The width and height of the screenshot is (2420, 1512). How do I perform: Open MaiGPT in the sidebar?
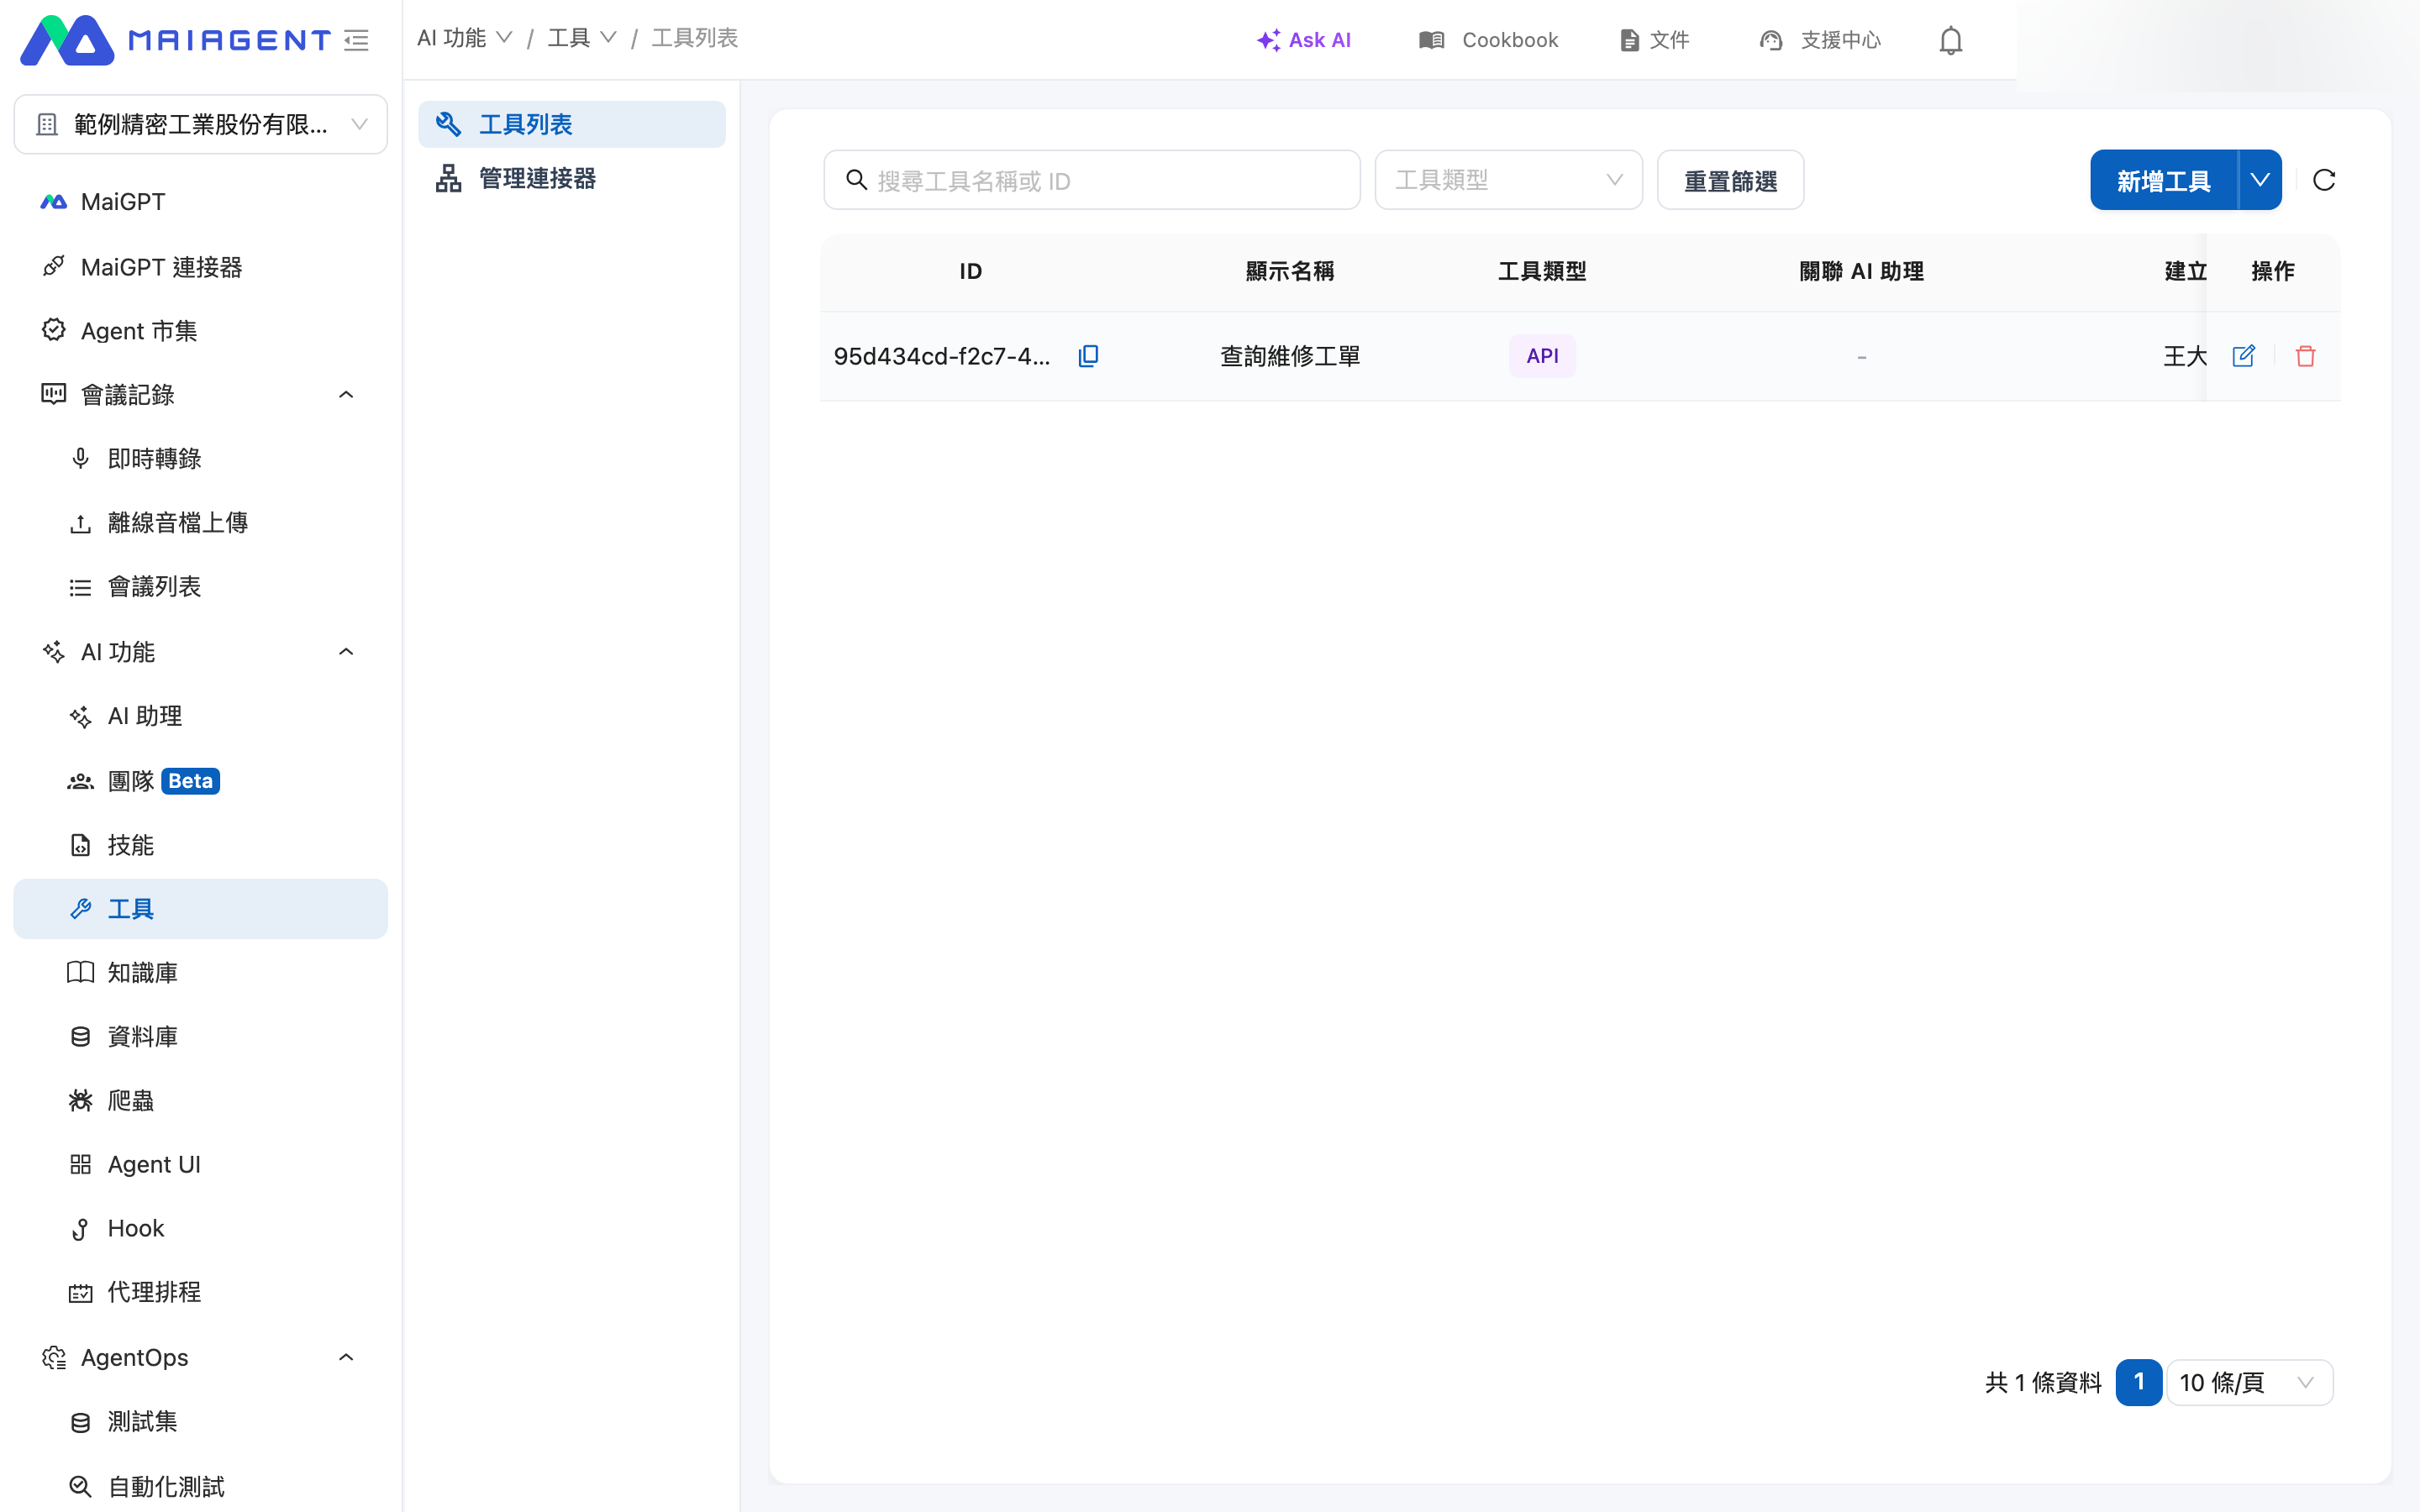click(201, 202)
